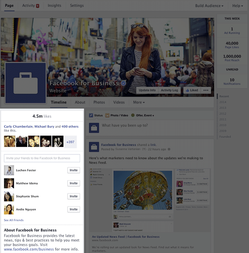249x253 pixels.
Task: Click the Status pencil icon
Action: pos(91,115)
